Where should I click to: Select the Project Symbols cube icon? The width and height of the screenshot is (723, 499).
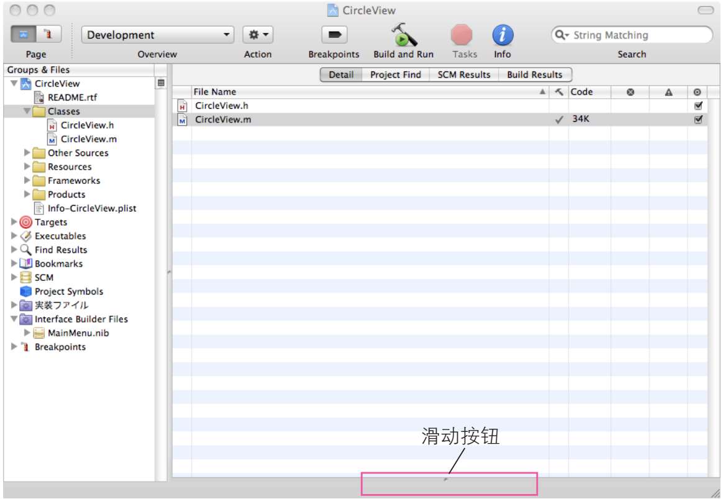point(26,291)
